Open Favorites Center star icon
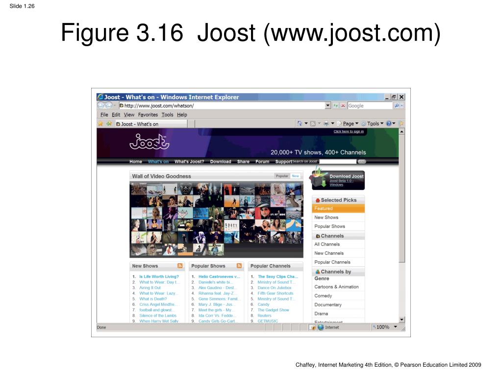 [x=100, y=124]
